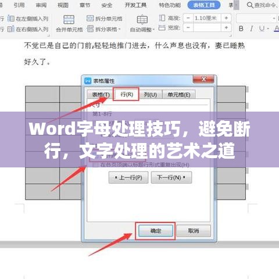Open the underline style dropdown arrow
The width and height of the screenshot is (279, 279).
pyautogui.click(x=268, y=28)
